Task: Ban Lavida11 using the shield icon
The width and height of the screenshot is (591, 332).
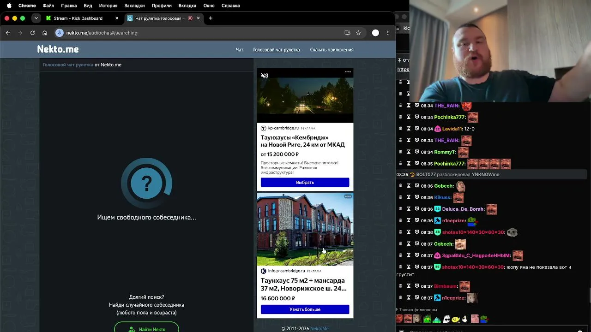Action: click(416, 129)
